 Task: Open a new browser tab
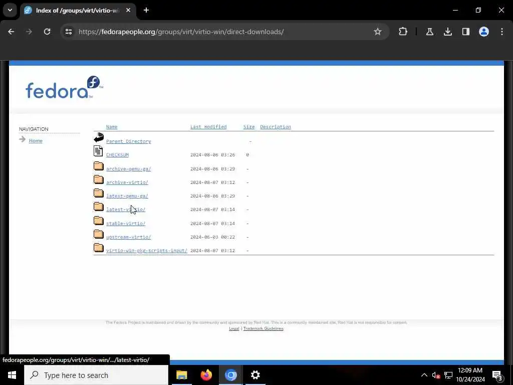coord(146,10)
